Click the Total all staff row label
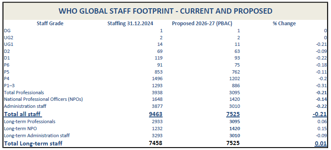Viewport: 331px width, 150px height. [x=23, y=114]
